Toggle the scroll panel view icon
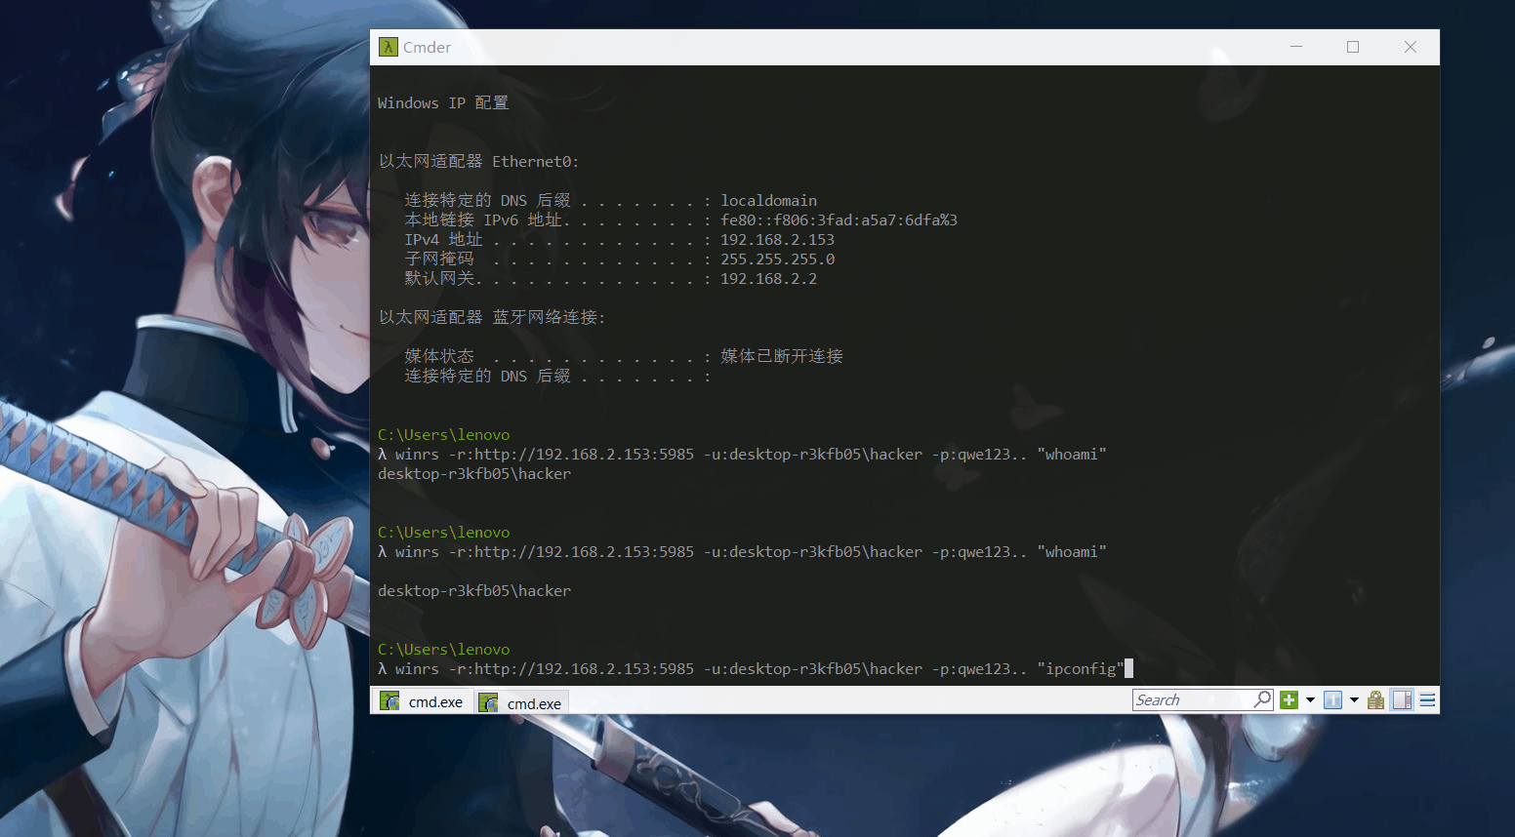Viewport: 1515px width, 837px height. [x=1403, y=700]
